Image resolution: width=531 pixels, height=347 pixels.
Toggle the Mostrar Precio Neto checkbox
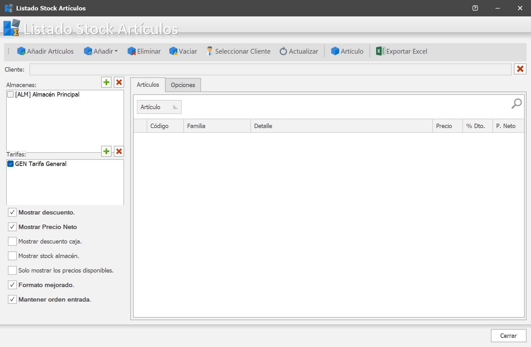[x=12, y=227]
